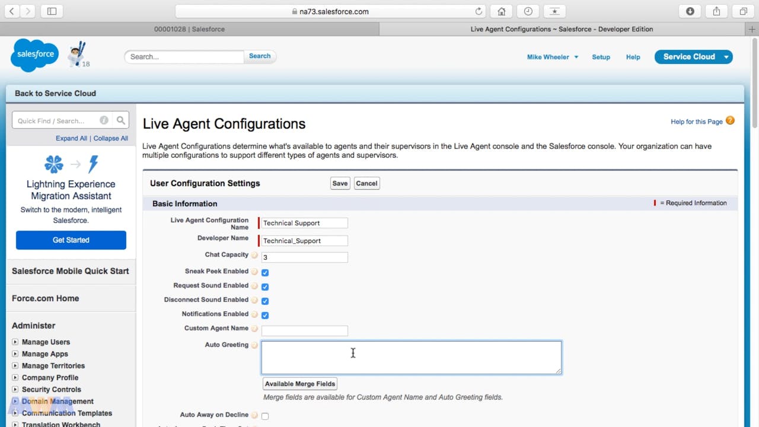Show help bubble for Custom Agent Name
Viewport: 759px width, 427px height.
coord(254,329)
